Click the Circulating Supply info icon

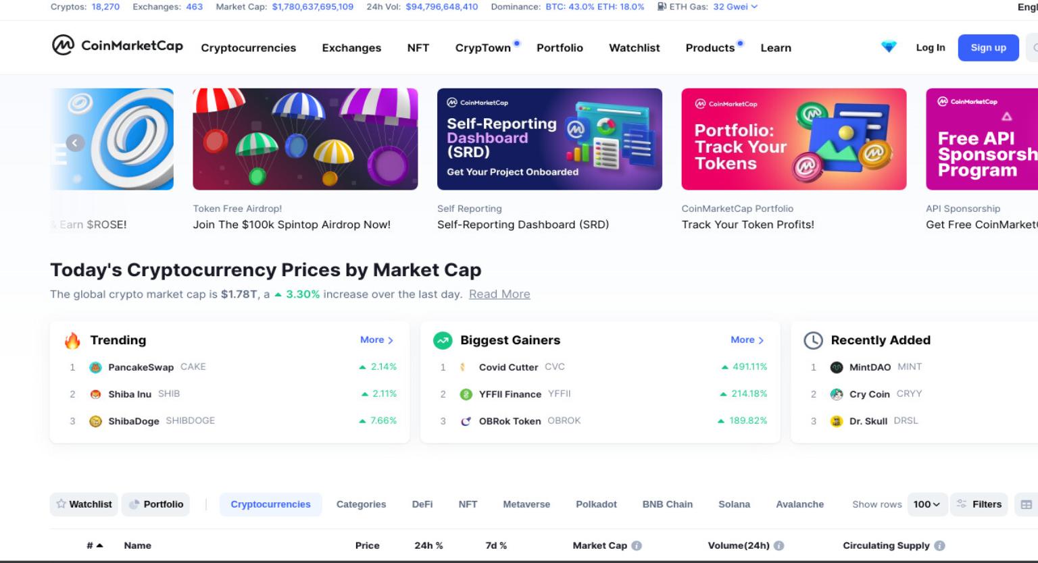[x=939, y=545]
